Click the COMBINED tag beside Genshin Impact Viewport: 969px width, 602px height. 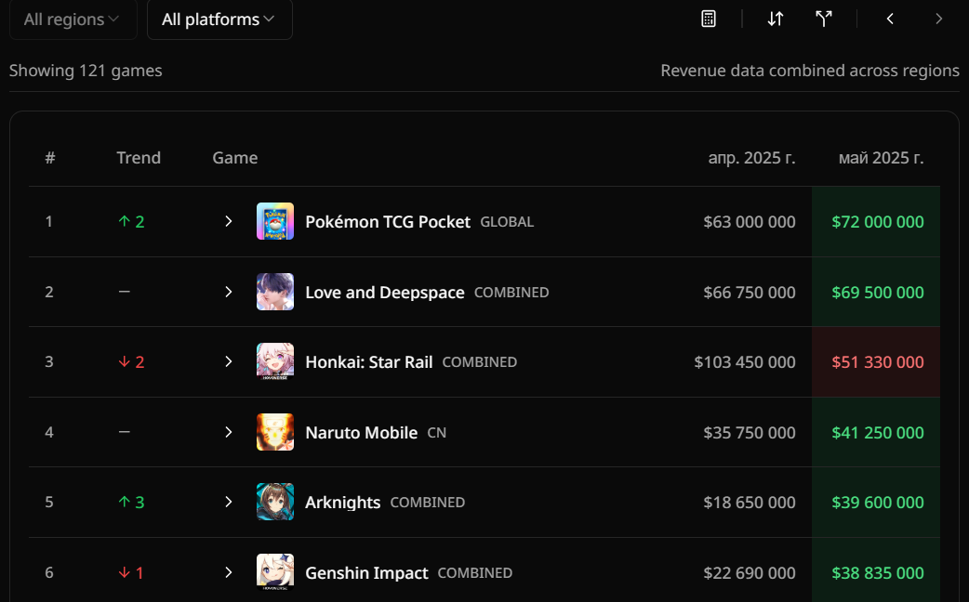[475, 573]
